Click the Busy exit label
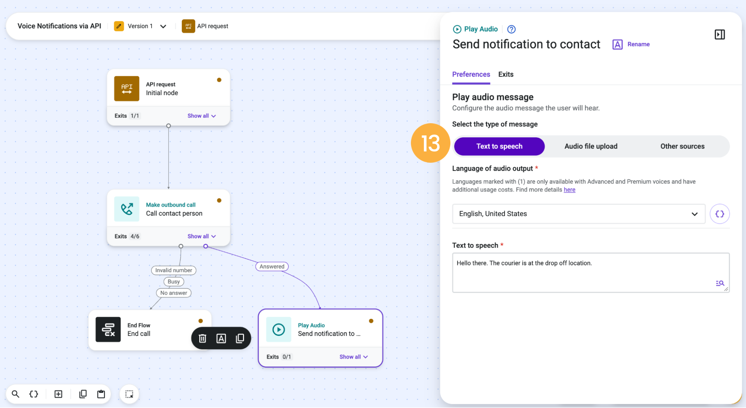The image size is (746, 408). (174, 281)
